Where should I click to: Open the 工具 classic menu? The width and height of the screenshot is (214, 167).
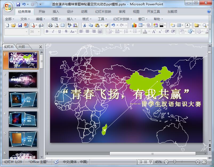102,19
